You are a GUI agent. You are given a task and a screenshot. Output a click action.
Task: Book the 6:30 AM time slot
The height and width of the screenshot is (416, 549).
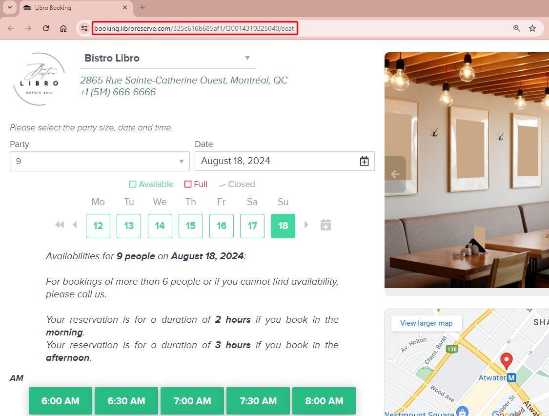(x=126, y=400)
